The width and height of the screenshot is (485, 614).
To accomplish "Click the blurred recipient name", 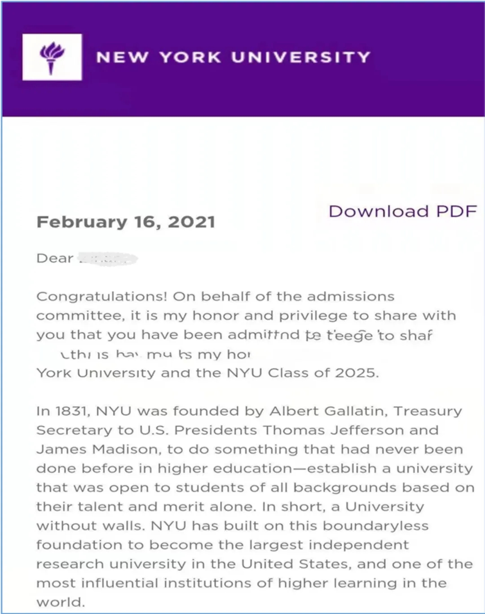I will tap(107, 259).
